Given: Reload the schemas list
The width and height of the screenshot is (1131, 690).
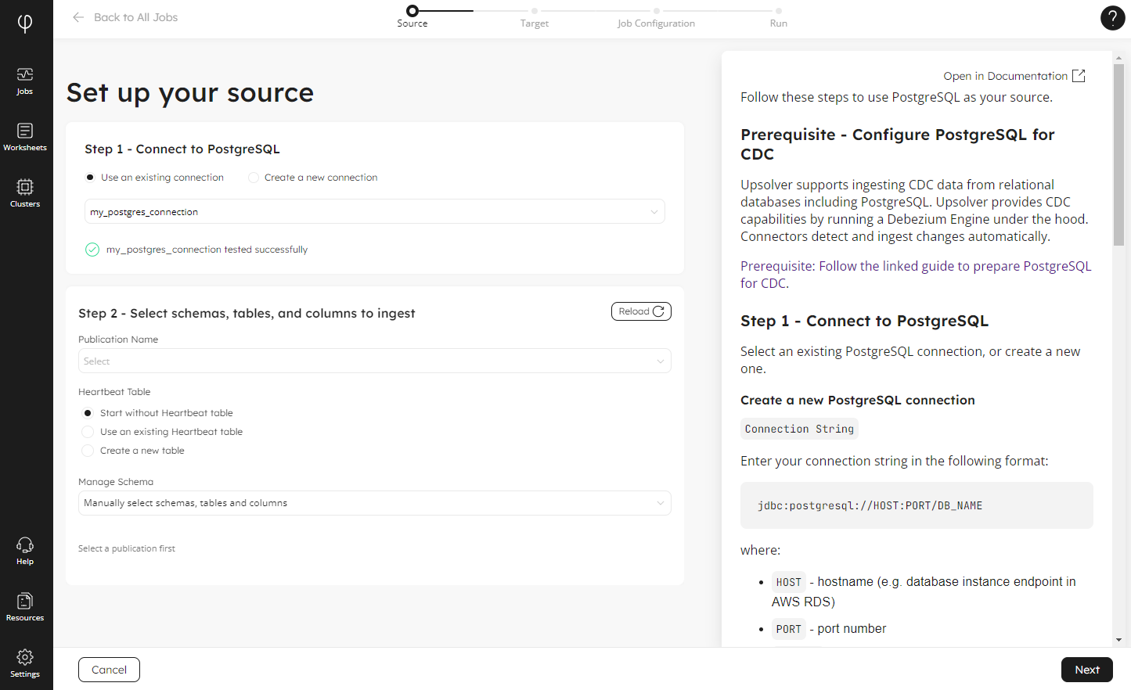Looking at the screenshot, I should pyautogui.click(x=641, y=311).
